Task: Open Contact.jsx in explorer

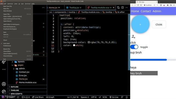Action: (24, 72)
